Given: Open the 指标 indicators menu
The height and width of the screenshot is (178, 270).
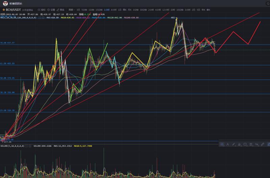Looking at the screenshot, I should click(41, 10).
